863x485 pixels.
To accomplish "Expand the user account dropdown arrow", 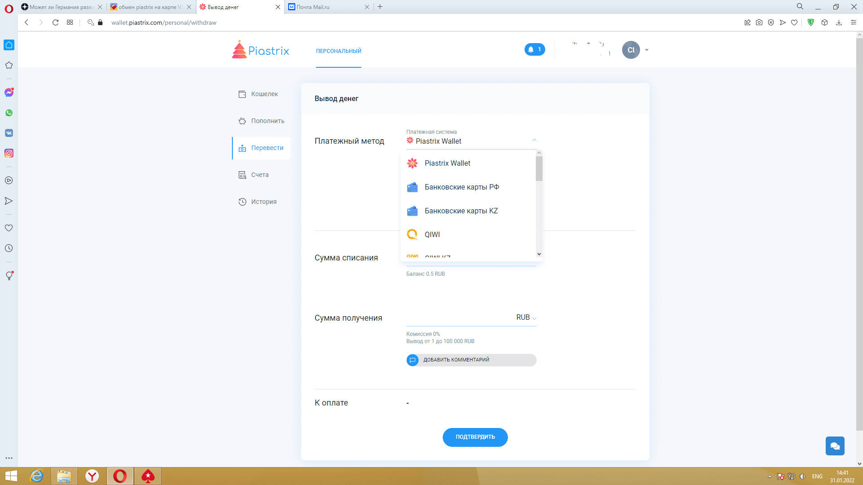I will coord(647,50).
